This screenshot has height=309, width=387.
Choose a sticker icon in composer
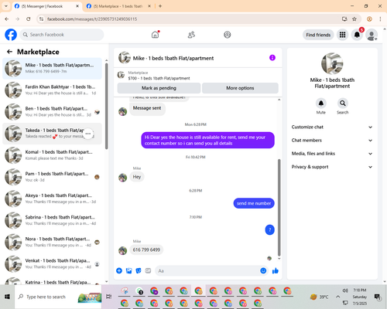point(139,270)
